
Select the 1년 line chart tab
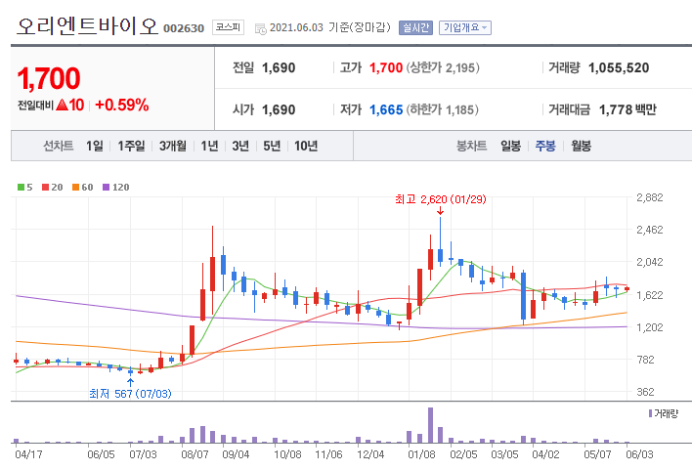pyautogui.click(x=209, y=146)
